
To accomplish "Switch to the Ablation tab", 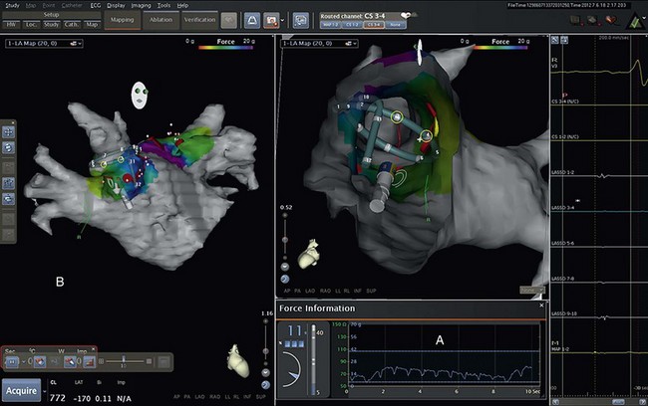I will 160,19.
